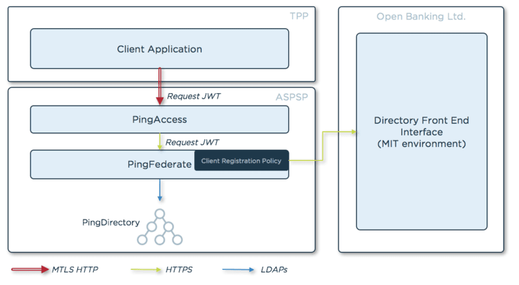Viewport: 519px width, 285px height.
Task: Click the MTLS HTTP legend text
Action: (75, 269)
